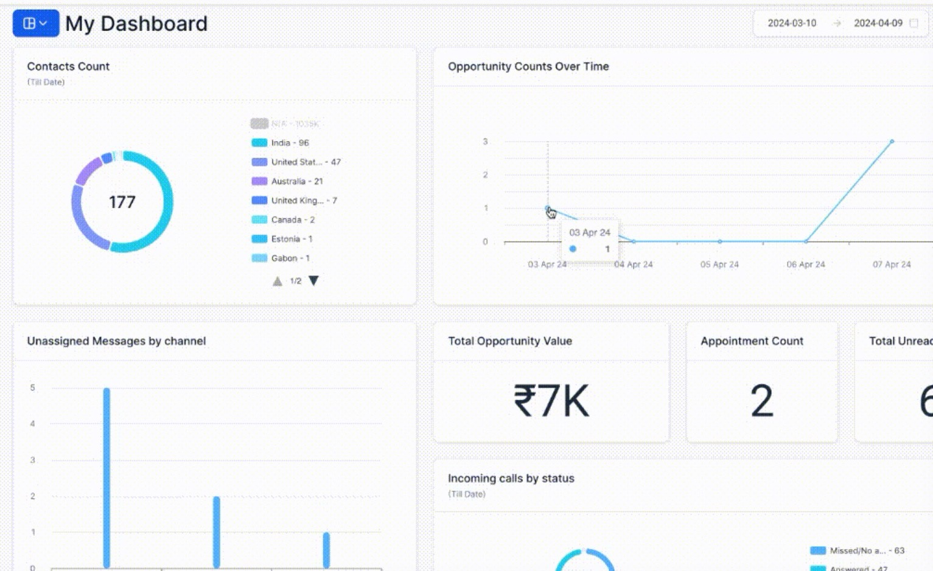Screen dimensions: 933x571
Task: Toggle Missed/No answer calls legend entry
Action: tap(858, 550)
